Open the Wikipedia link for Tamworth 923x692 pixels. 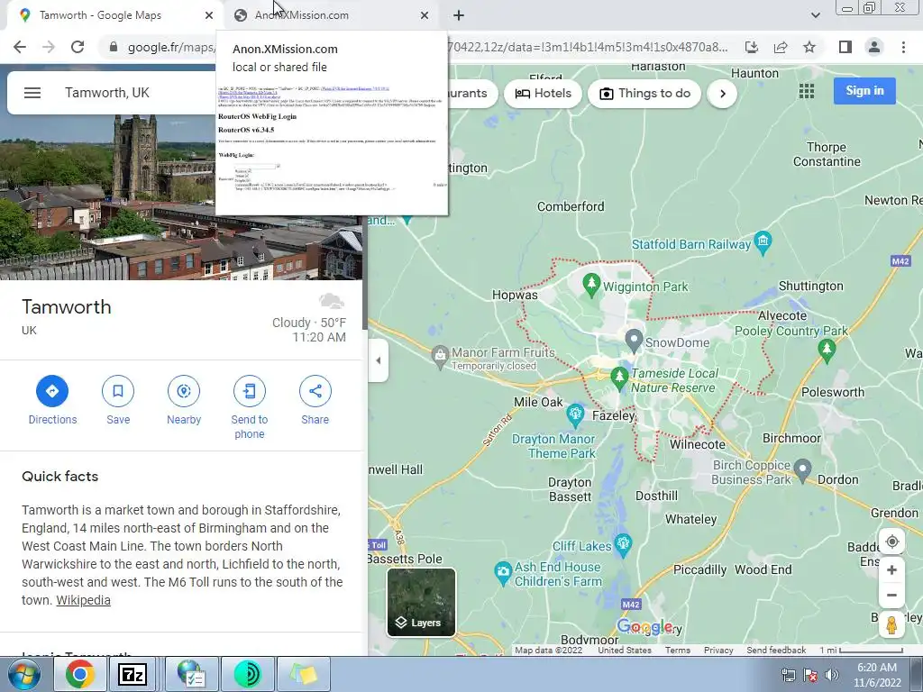[x=83, y=600]
